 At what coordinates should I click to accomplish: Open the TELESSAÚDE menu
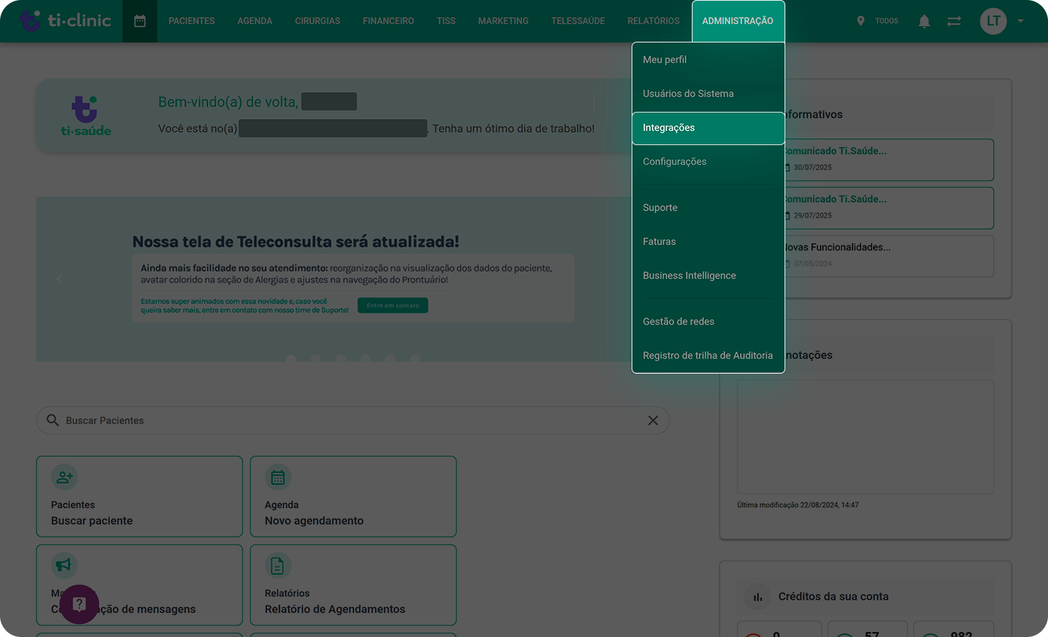(578, 21)
